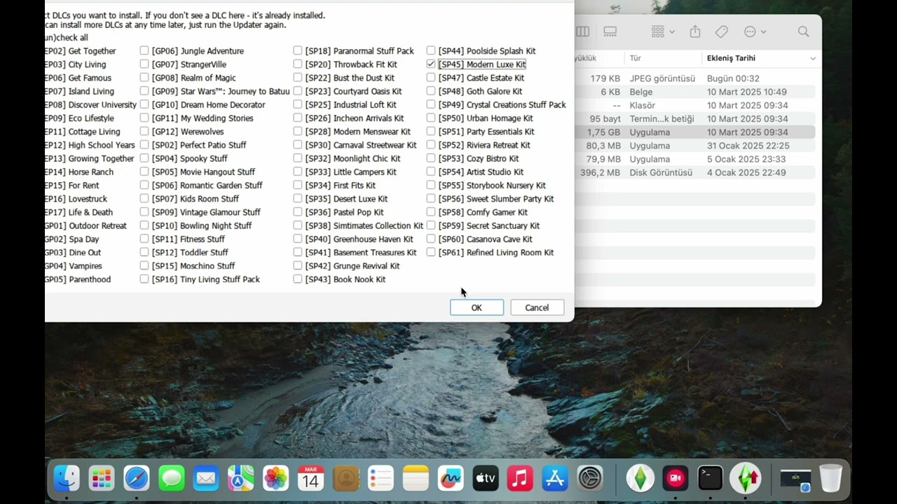897x504 pixels.
Task: Check SP02 Perfect Patio Stuff
Action: point(144,145)
